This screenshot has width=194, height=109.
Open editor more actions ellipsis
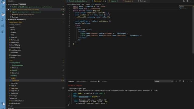[x=191, y=1]
